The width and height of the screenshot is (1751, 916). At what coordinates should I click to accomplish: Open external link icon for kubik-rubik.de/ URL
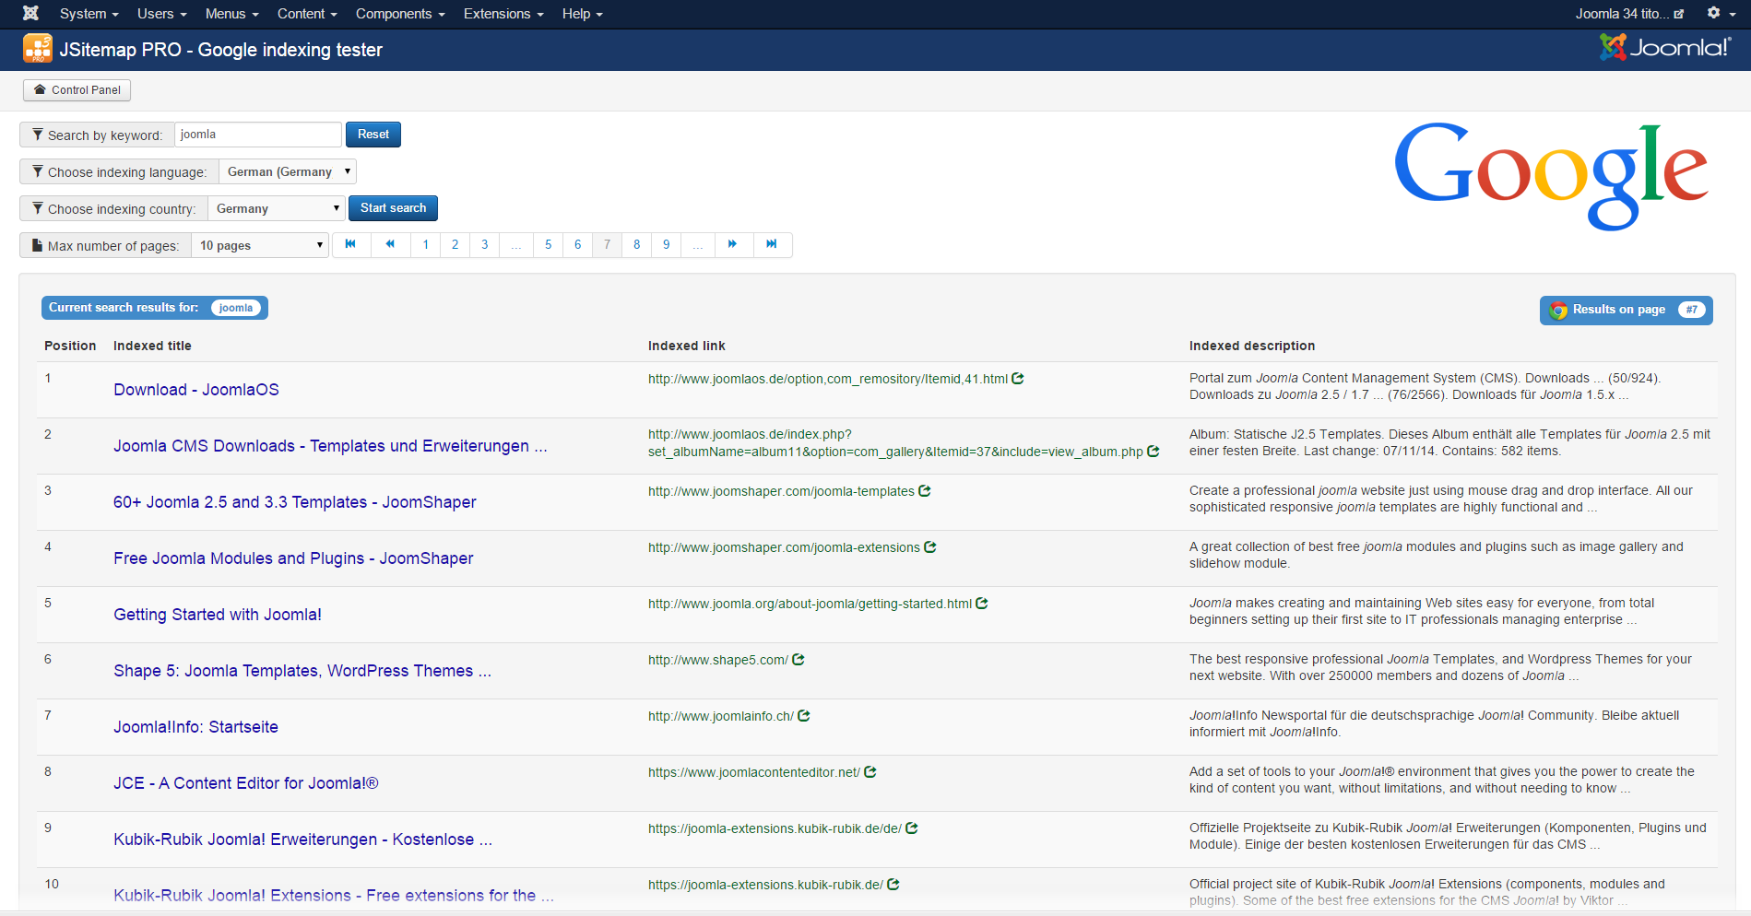(893, 885)
